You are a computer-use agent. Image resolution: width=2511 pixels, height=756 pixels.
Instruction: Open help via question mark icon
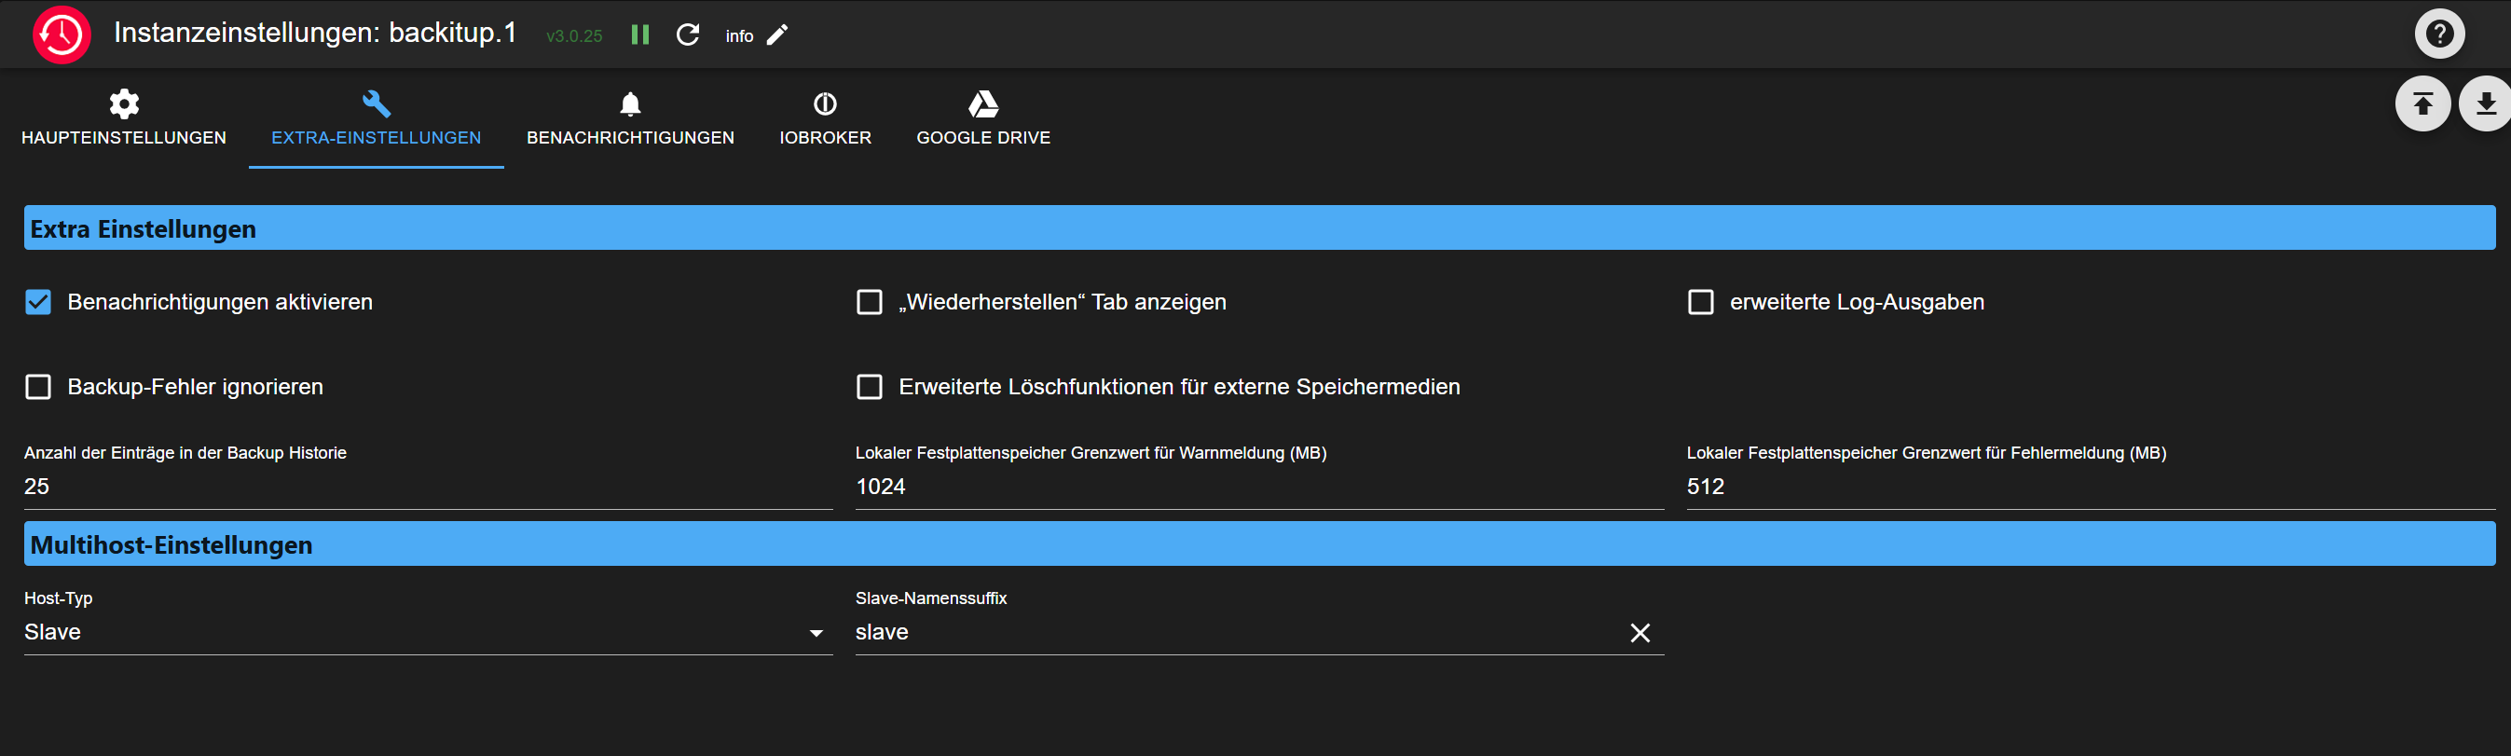point(2439,34)
